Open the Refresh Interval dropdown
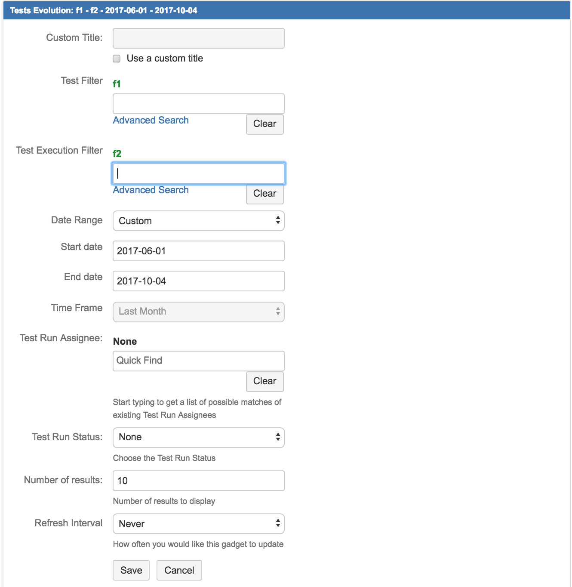The height and width of the screenshot is (587, 572). 199,524
